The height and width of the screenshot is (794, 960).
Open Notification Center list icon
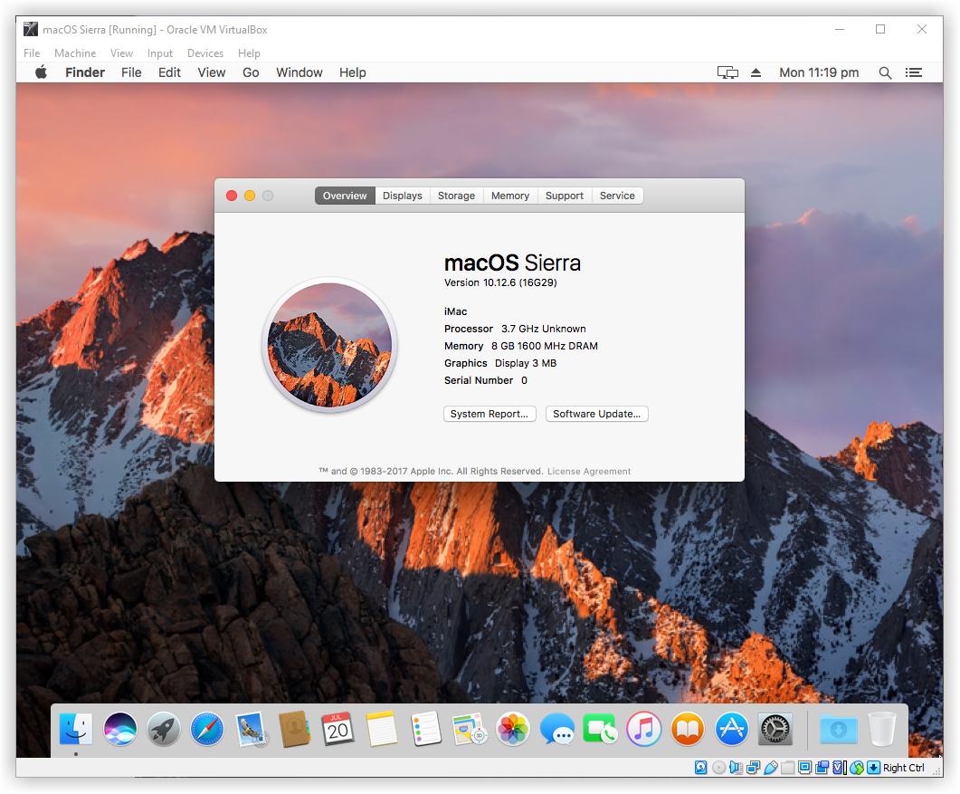pos(914,72)
